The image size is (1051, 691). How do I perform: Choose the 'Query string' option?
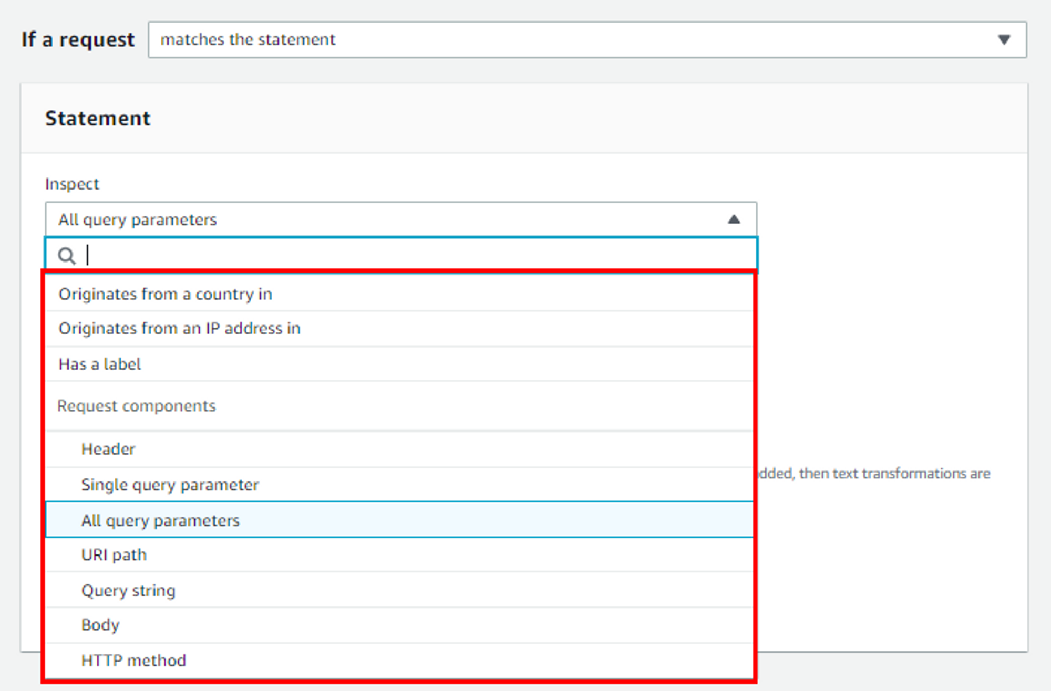coord(128,591)
